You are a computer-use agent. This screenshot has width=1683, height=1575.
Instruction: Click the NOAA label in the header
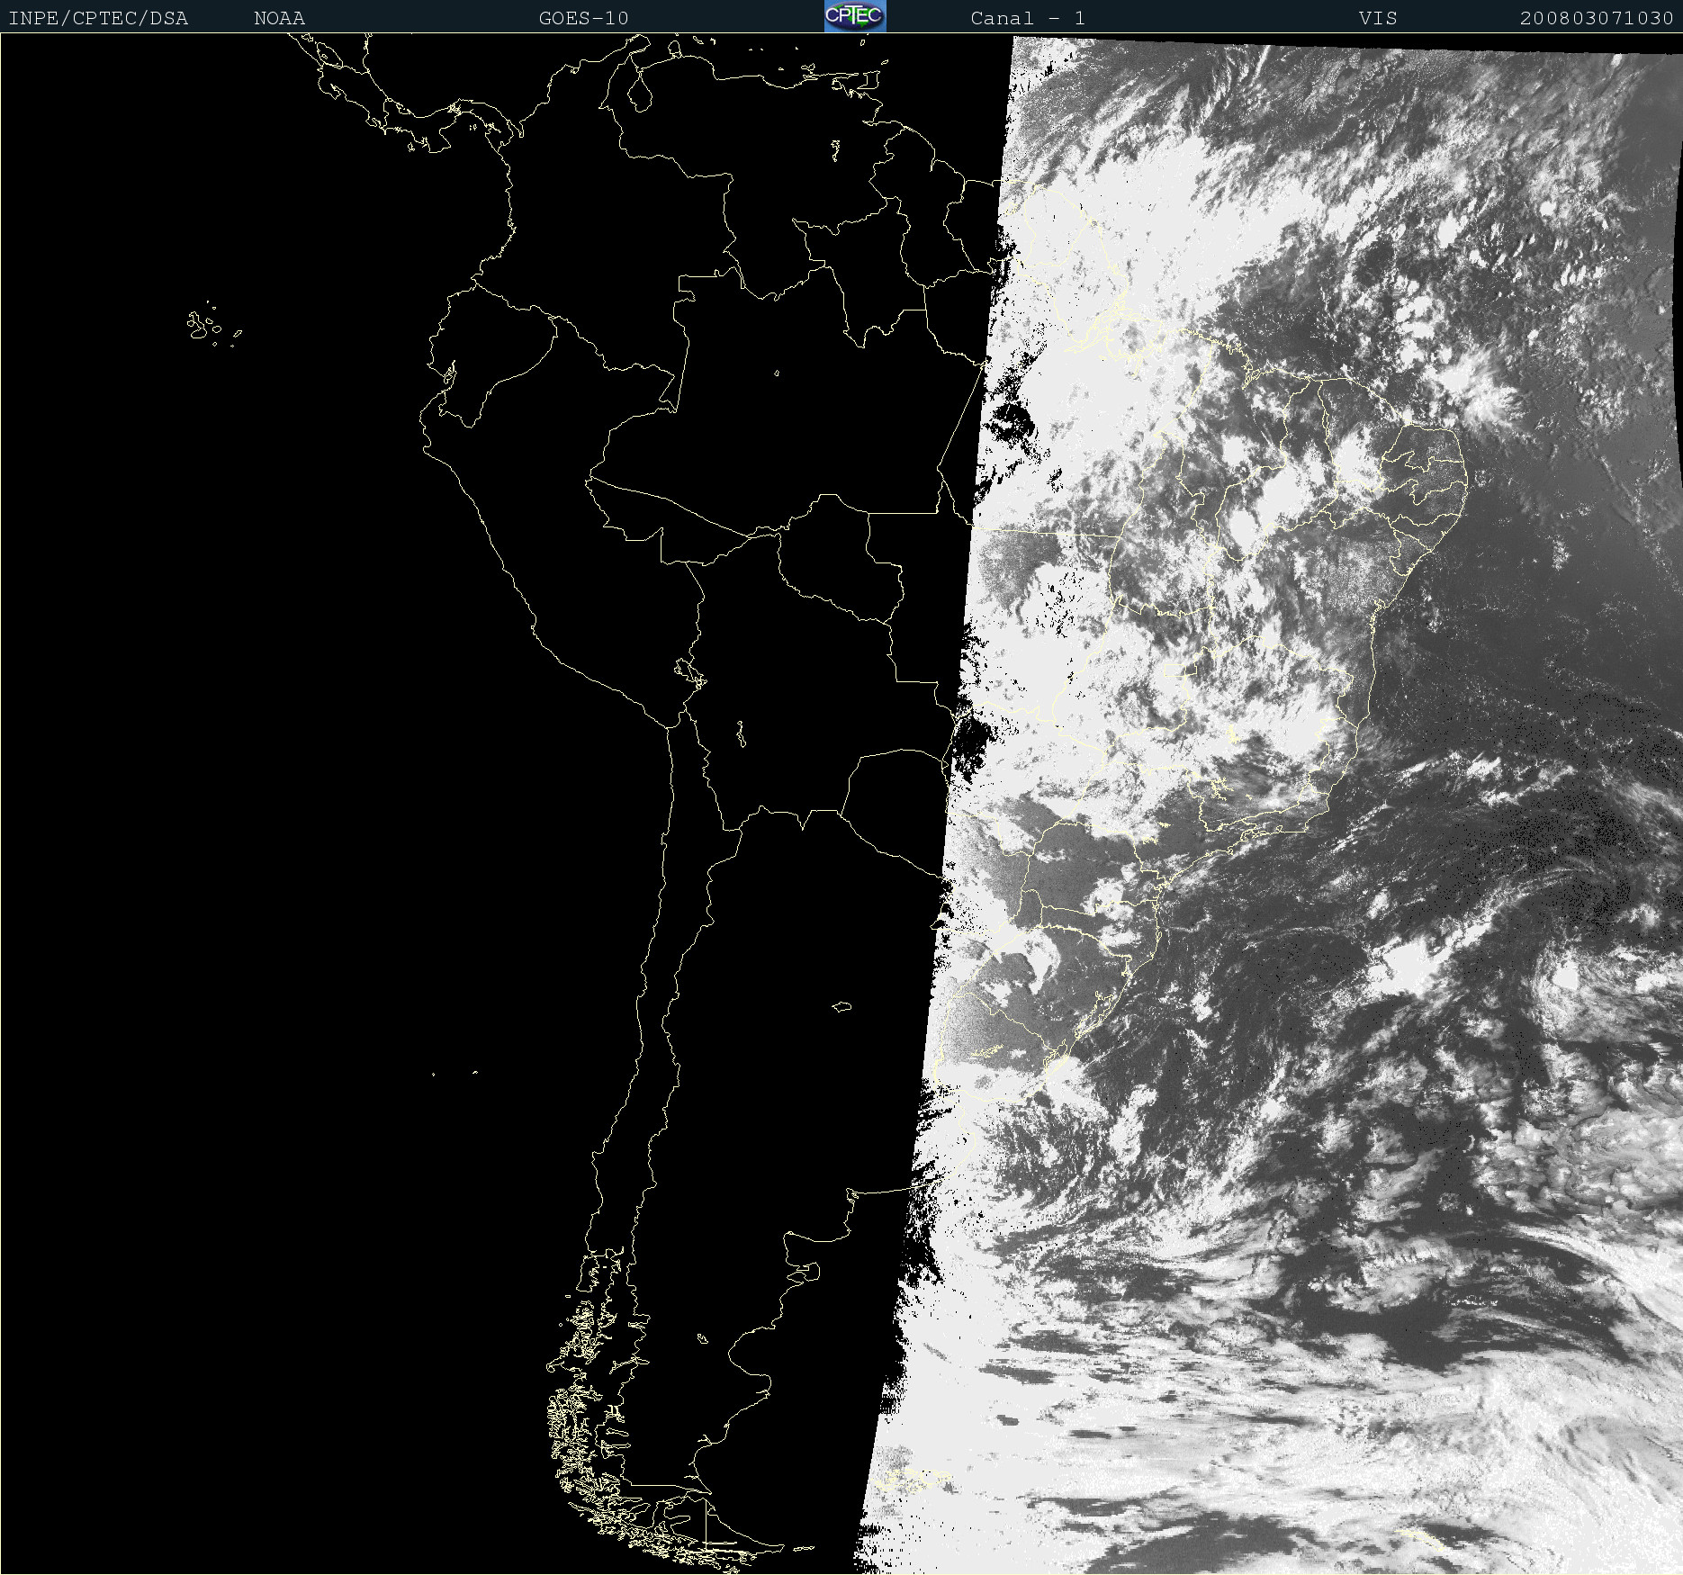click(x=279, y=18)
